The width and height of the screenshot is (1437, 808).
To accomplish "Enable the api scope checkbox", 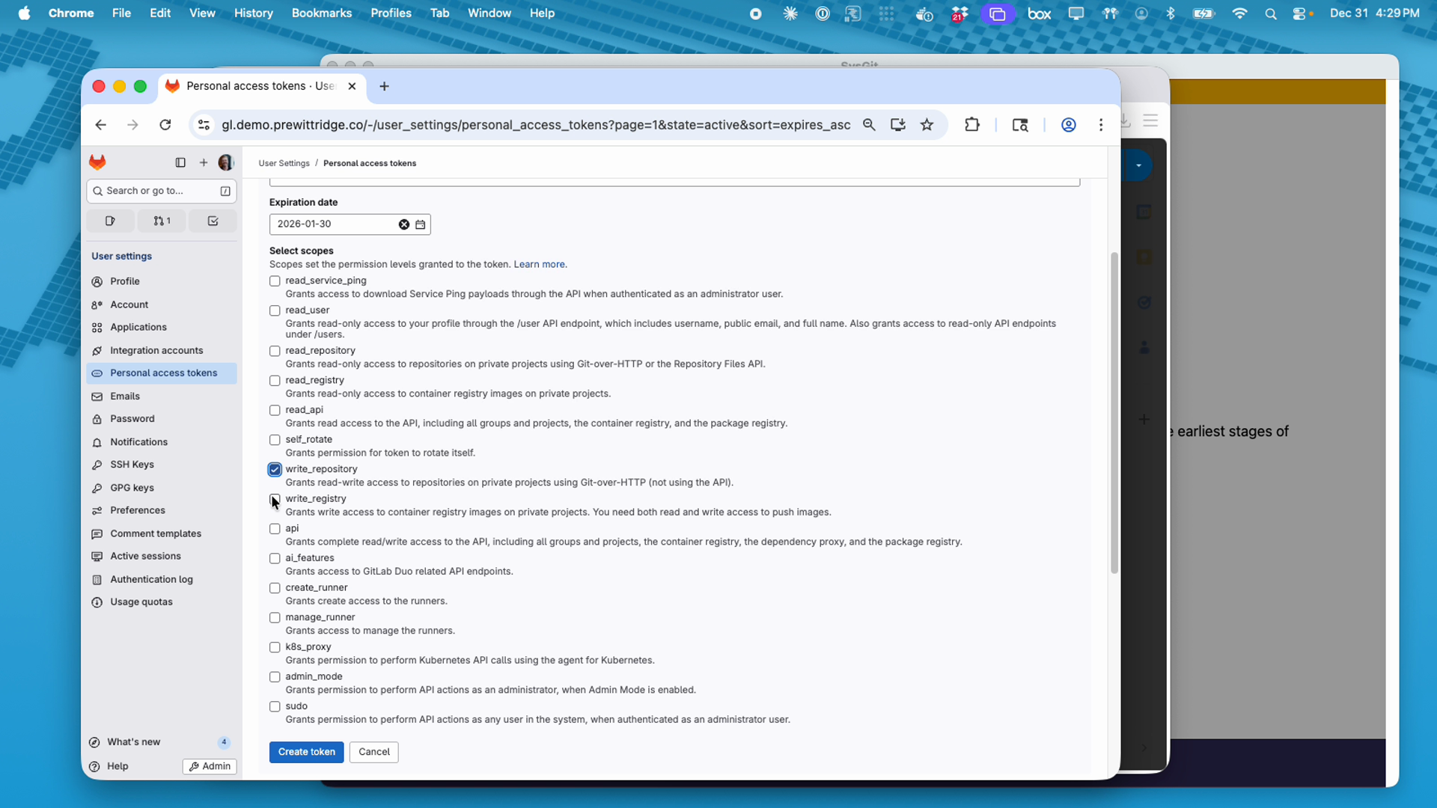I will 275,528.
